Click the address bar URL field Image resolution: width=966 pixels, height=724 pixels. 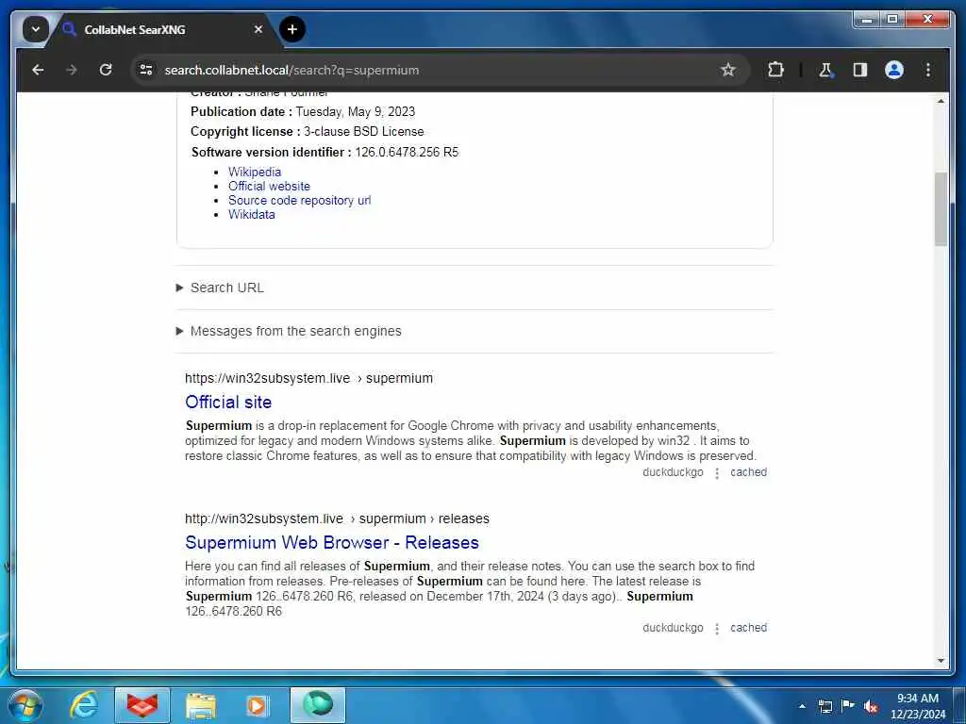coord(438,70)
